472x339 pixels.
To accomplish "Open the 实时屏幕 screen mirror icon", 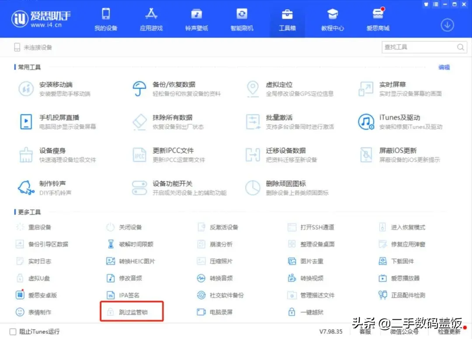I will point(365,89).
